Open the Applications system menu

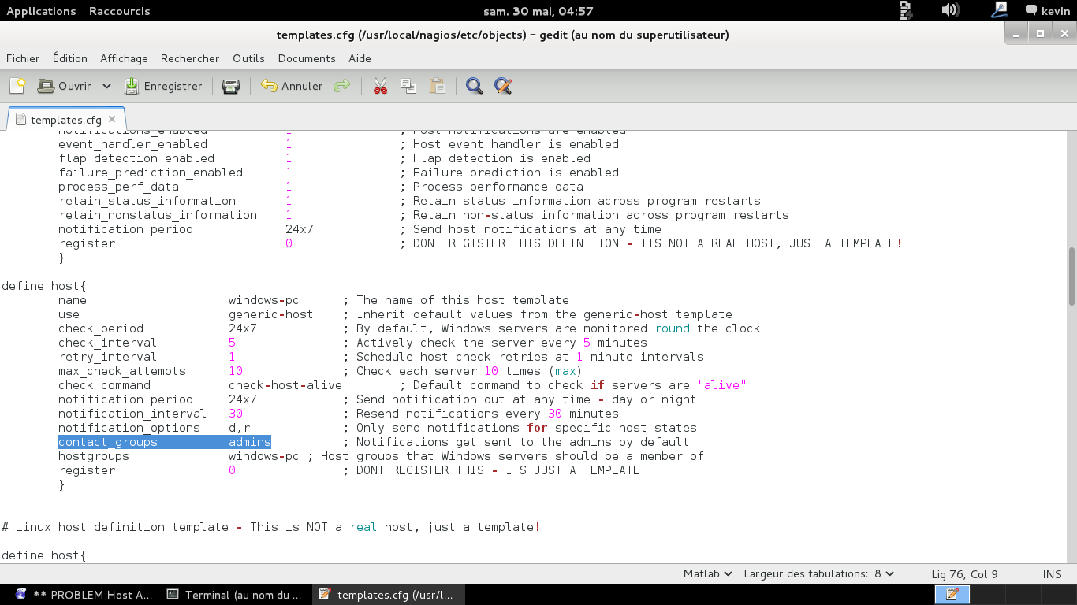(x=41, y=11)
